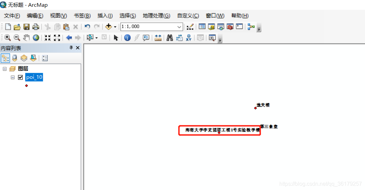The image size is (365, 190).
Task: List by drawing order
Action: point(5,58)
